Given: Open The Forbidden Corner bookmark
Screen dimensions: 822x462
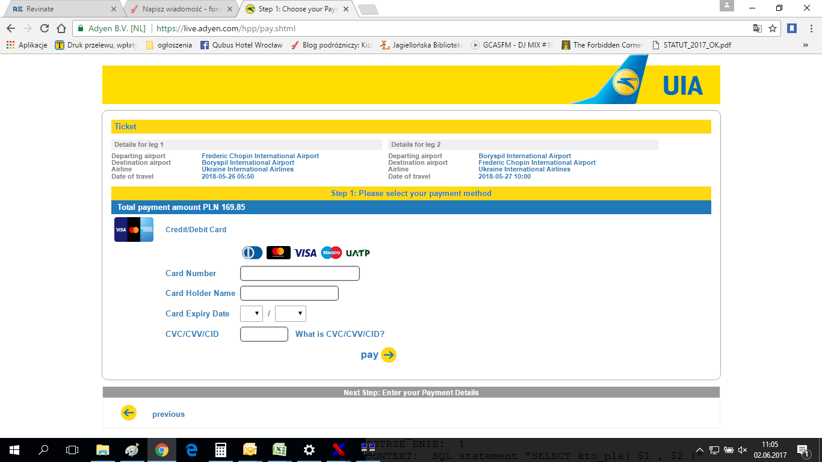Looking at the screenshot, I should pyautogui.click(x=602, y=45).
